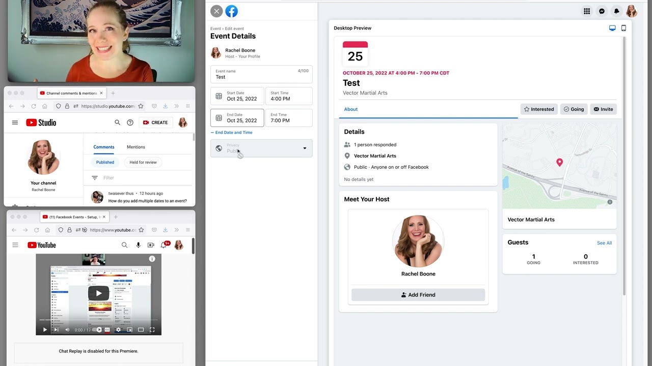
Task: Click the play icon in player controls
Action: [45, 329]
